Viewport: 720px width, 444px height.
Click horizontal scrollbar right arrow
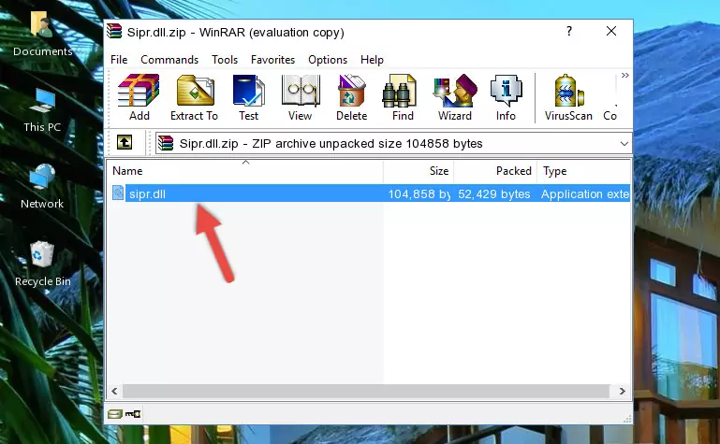(623, 391)
